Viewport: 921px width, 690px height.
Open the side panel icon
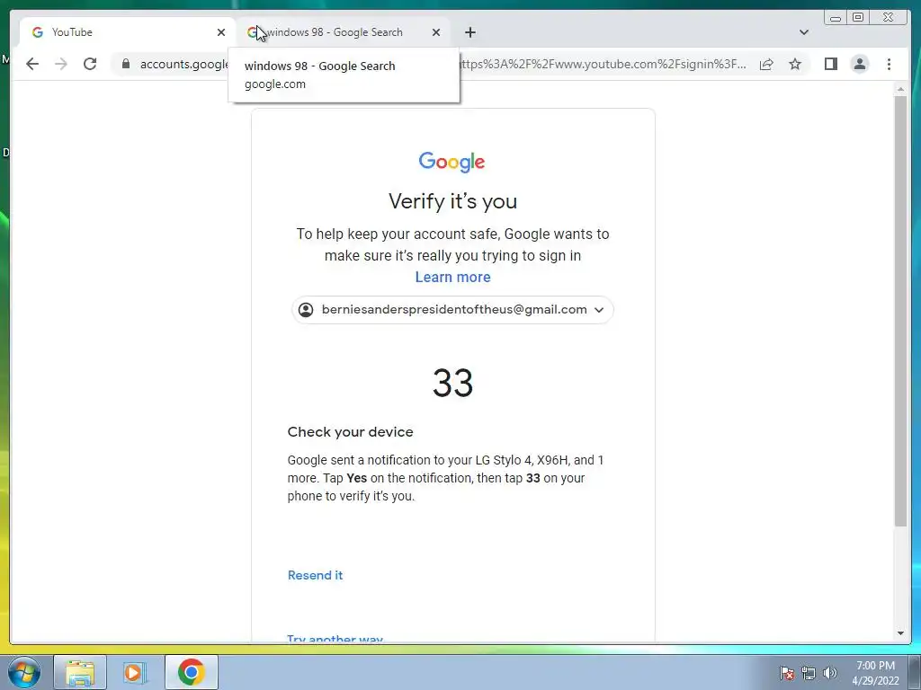(830, 64)
